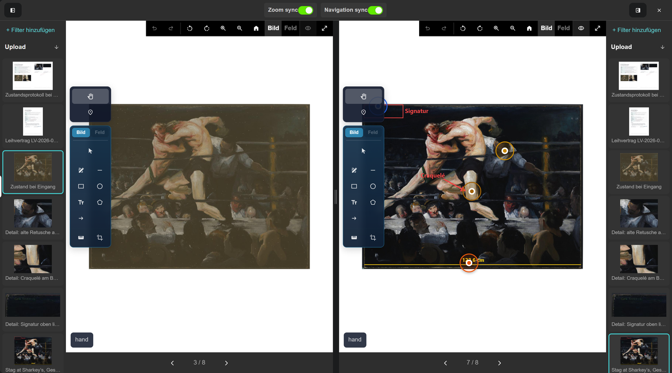The width and height of the screenshot is (672, 373).
Task: Click the orange hotspot marker on referee's shoulder
Action: coord(505,151)
